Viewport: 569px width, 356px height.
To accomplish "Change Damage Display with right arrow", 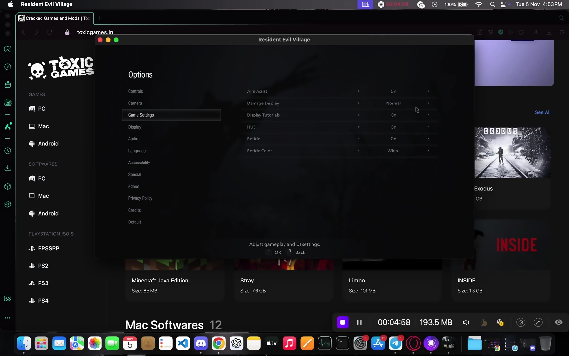I will click(428, 103).
